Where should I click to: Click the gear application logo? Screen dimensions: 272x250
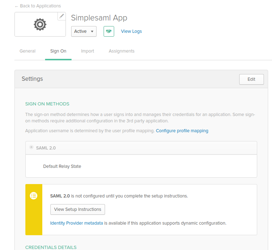[x=40, y=24]
